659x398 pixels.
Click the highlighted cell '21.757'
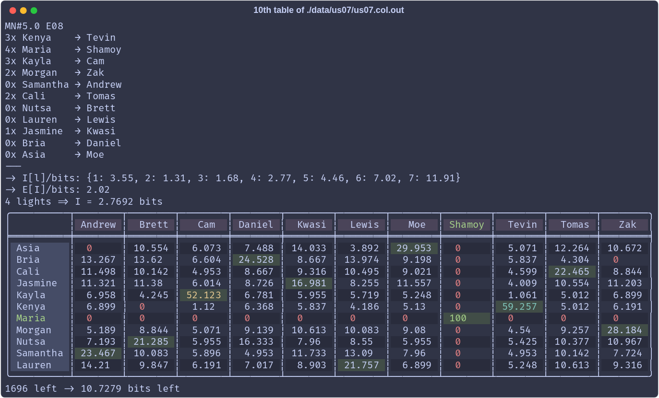[361, 365]
